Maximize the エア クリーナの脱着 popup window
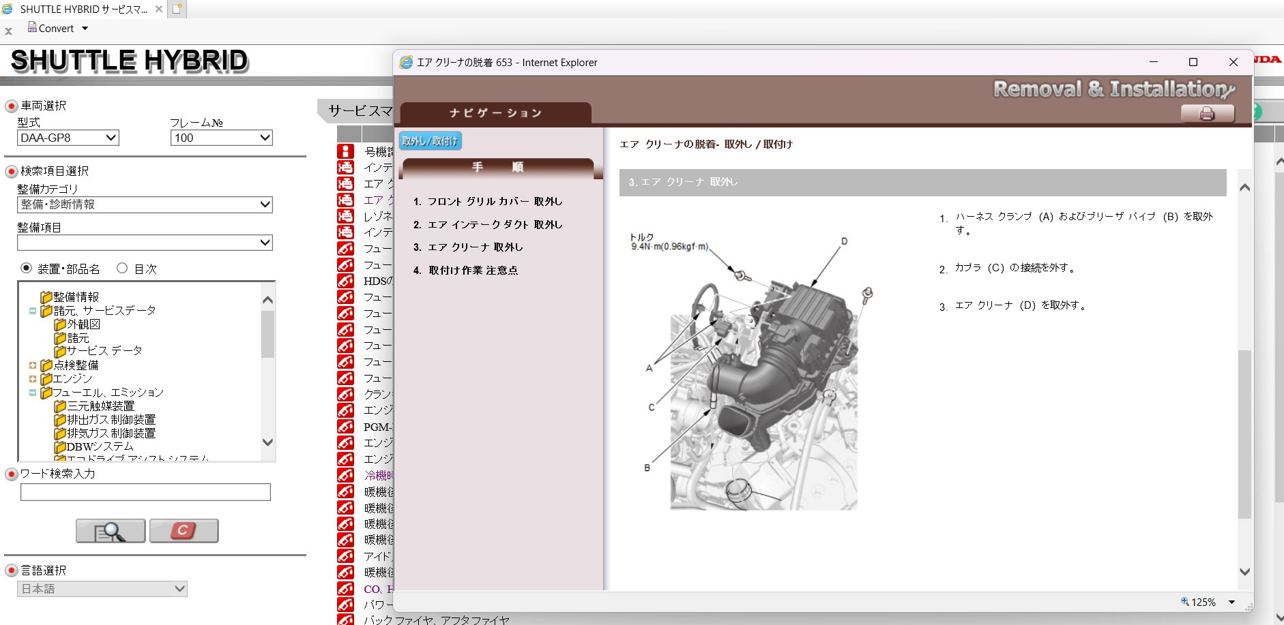Image resolution: width=1284 pixels, height=625 pixels. pos(1193,62)
